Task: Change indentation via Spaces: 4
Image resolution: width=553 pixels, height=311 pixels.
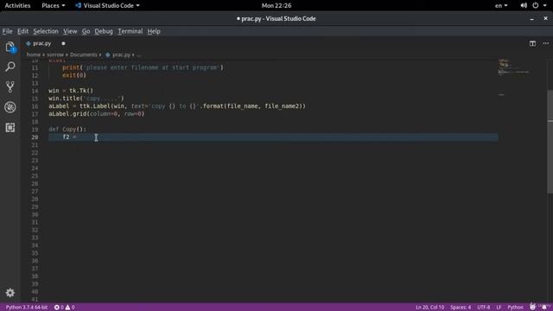Action: 461,308
